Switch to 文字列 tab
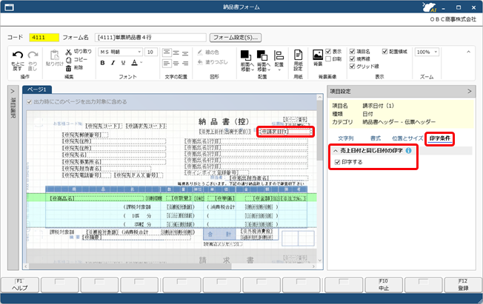483x304 pixels. click(346, 138)
